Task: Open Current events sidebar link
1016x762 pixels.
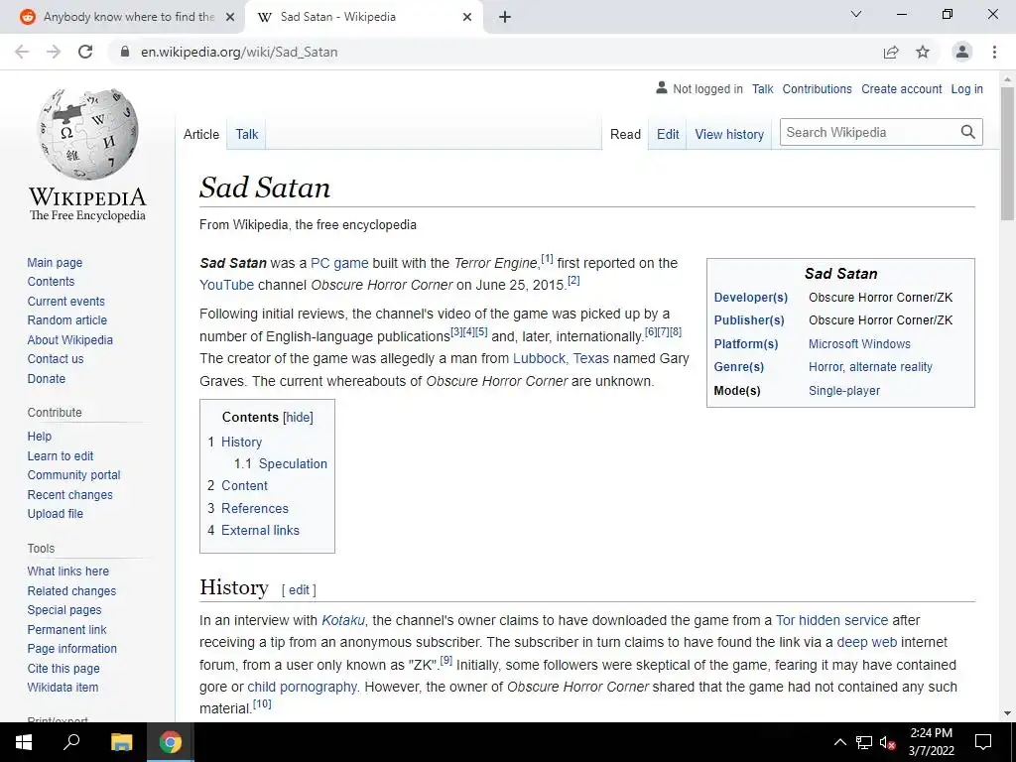Action: [x=65, y=302]
